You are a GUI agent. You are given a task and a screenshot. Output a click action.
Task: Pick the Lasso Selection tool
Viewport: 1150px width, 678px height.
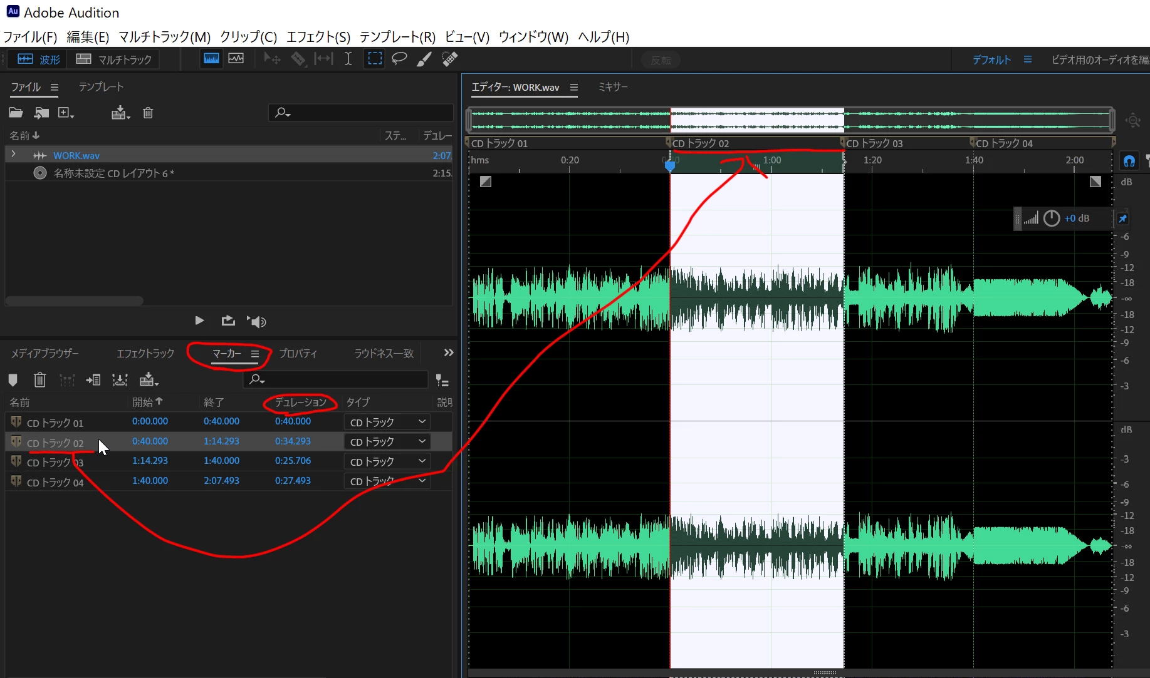(x=399, y=59)
